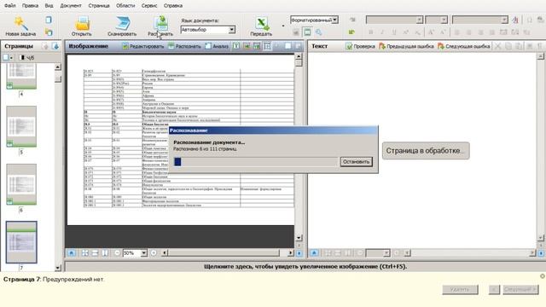
Task: Click the zoom pane bar to enlarge image
Action: pos(305,267)
